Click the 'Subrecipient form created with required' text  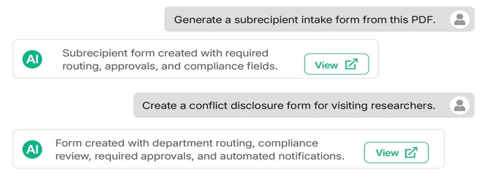pyautogui.click(x=165, y=53)
